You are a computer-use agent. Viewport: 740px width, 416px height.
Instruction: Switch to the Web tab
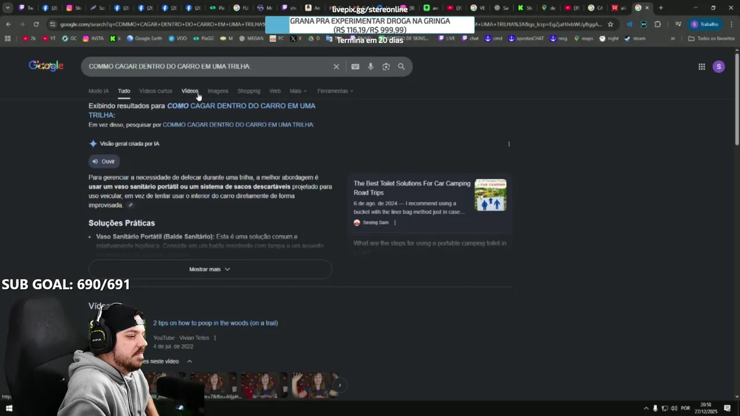[275, 91]
